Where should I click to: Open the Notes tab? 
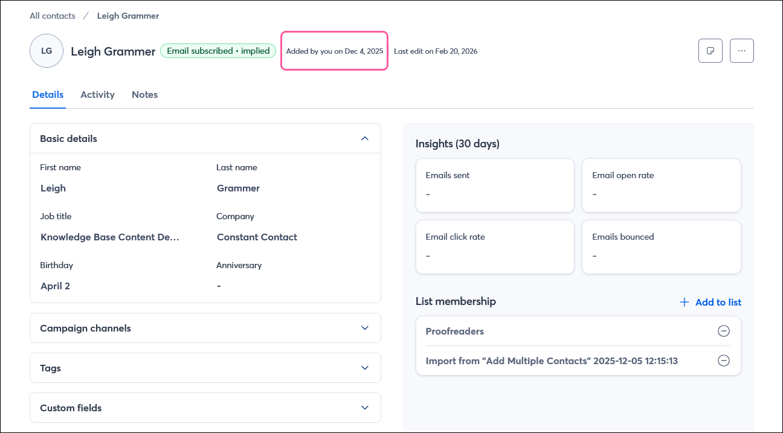tap(144, 95)
